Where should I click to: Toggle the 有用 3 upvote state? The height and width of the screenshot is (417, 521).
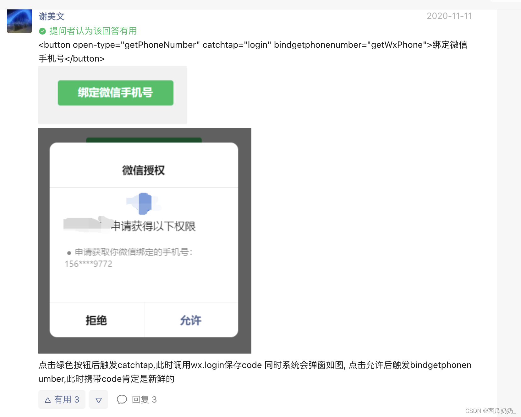62,399
